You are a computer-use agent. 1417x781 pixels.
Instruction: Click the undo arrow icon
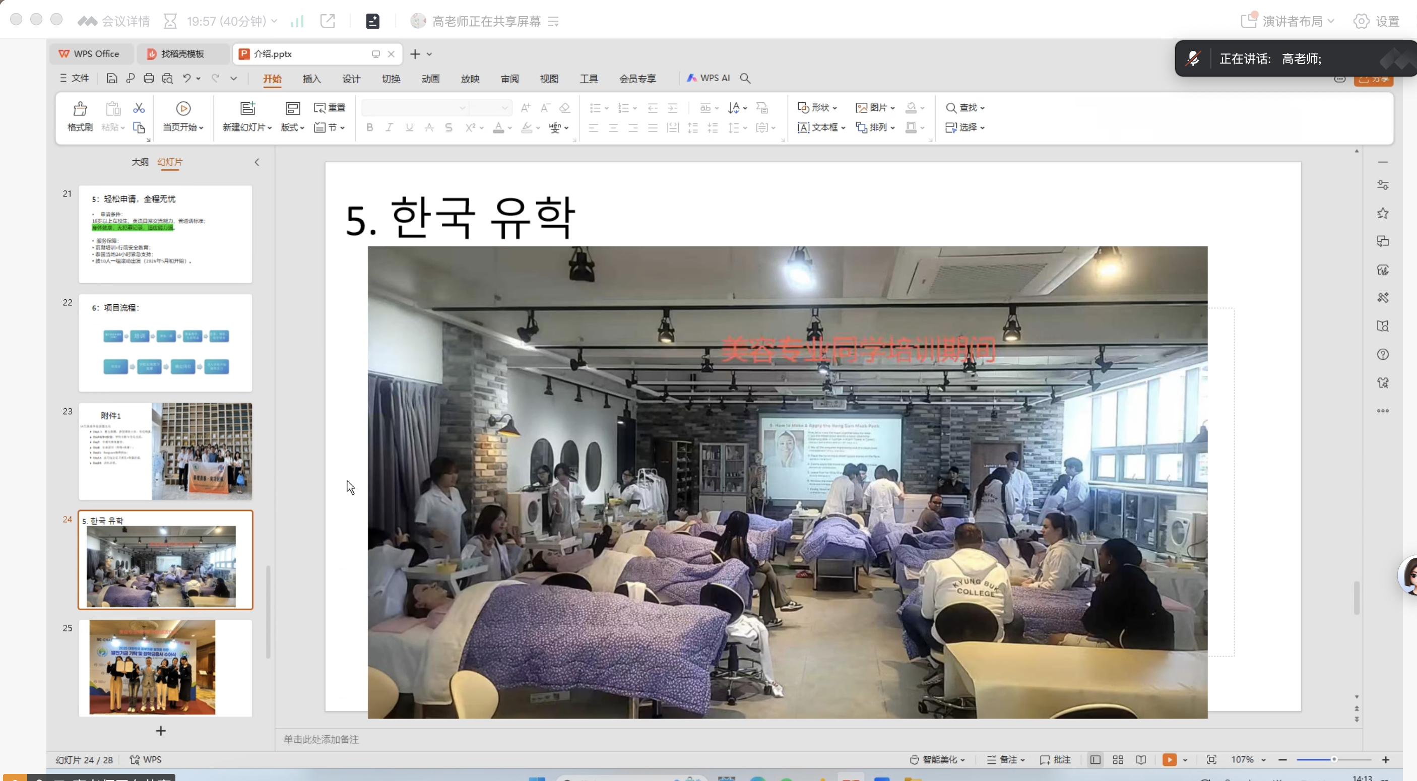(x=187, y=79)
